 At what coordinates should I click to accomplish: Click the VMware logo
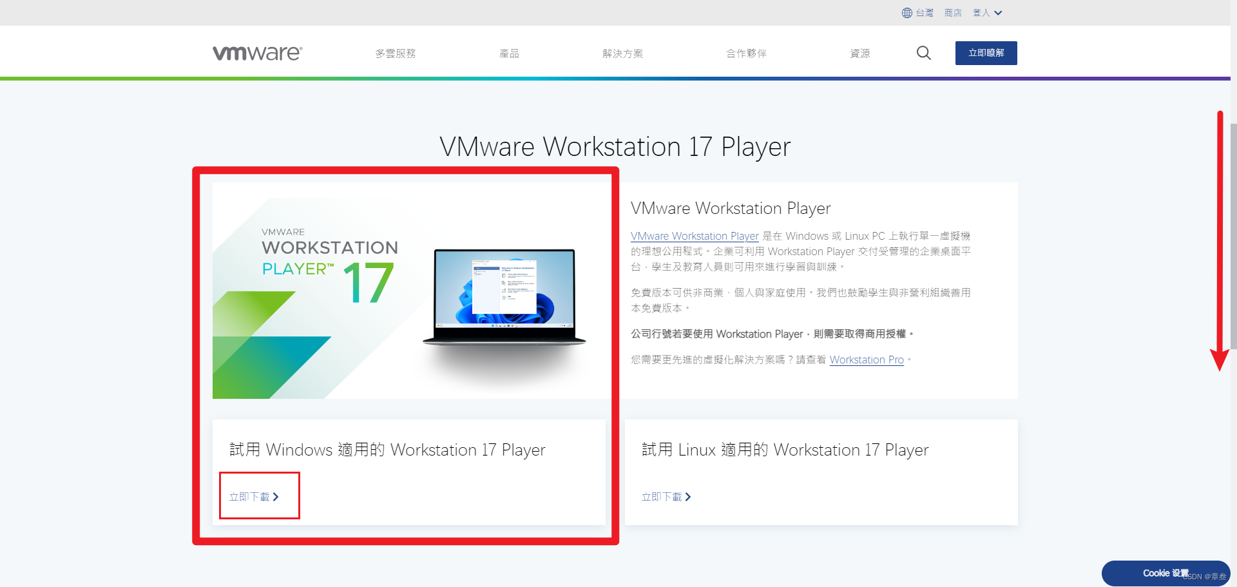[256, 53]
